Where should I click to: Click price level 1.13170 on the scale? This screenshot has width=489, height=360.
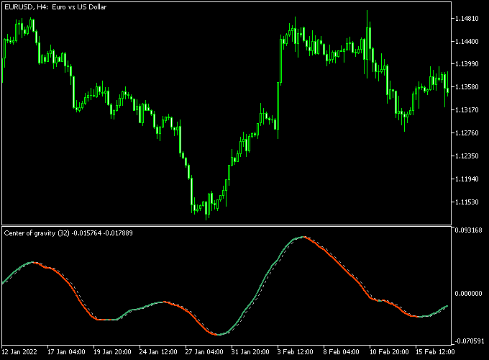click(x=467, y=110)
